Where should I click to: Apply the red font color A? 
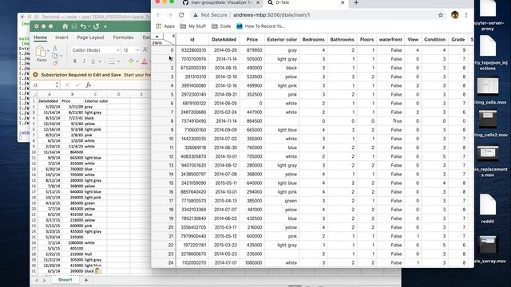[x=145, y=61]
